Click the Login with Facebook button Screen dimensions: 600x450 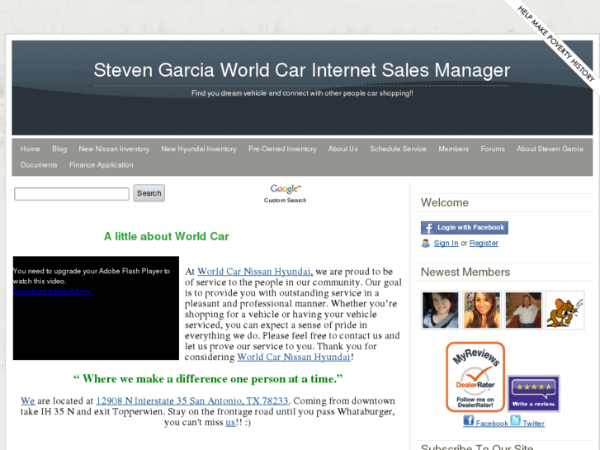(465, 228)
